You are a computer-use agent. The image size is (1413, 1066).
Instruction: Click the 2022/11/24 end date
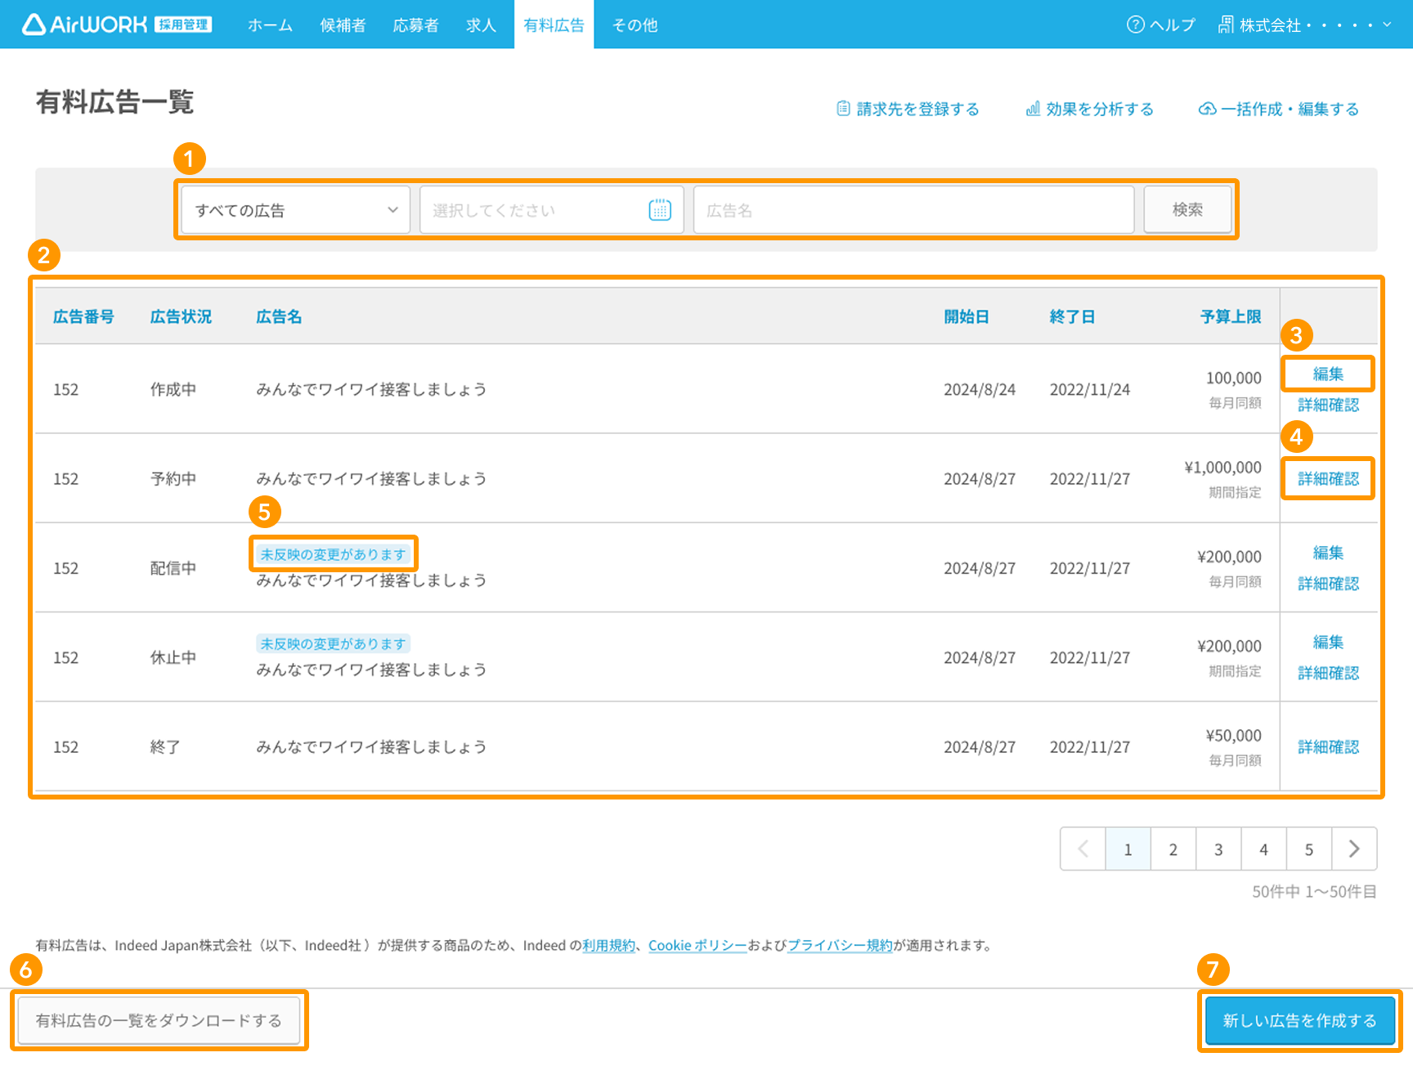1090,389
